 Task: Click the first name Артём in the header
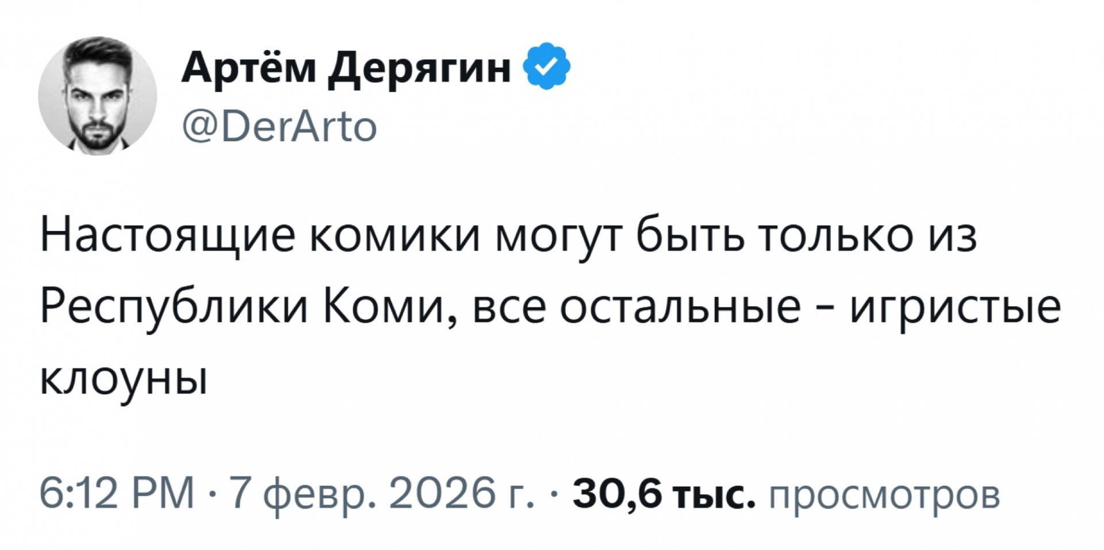pos(249,67)
